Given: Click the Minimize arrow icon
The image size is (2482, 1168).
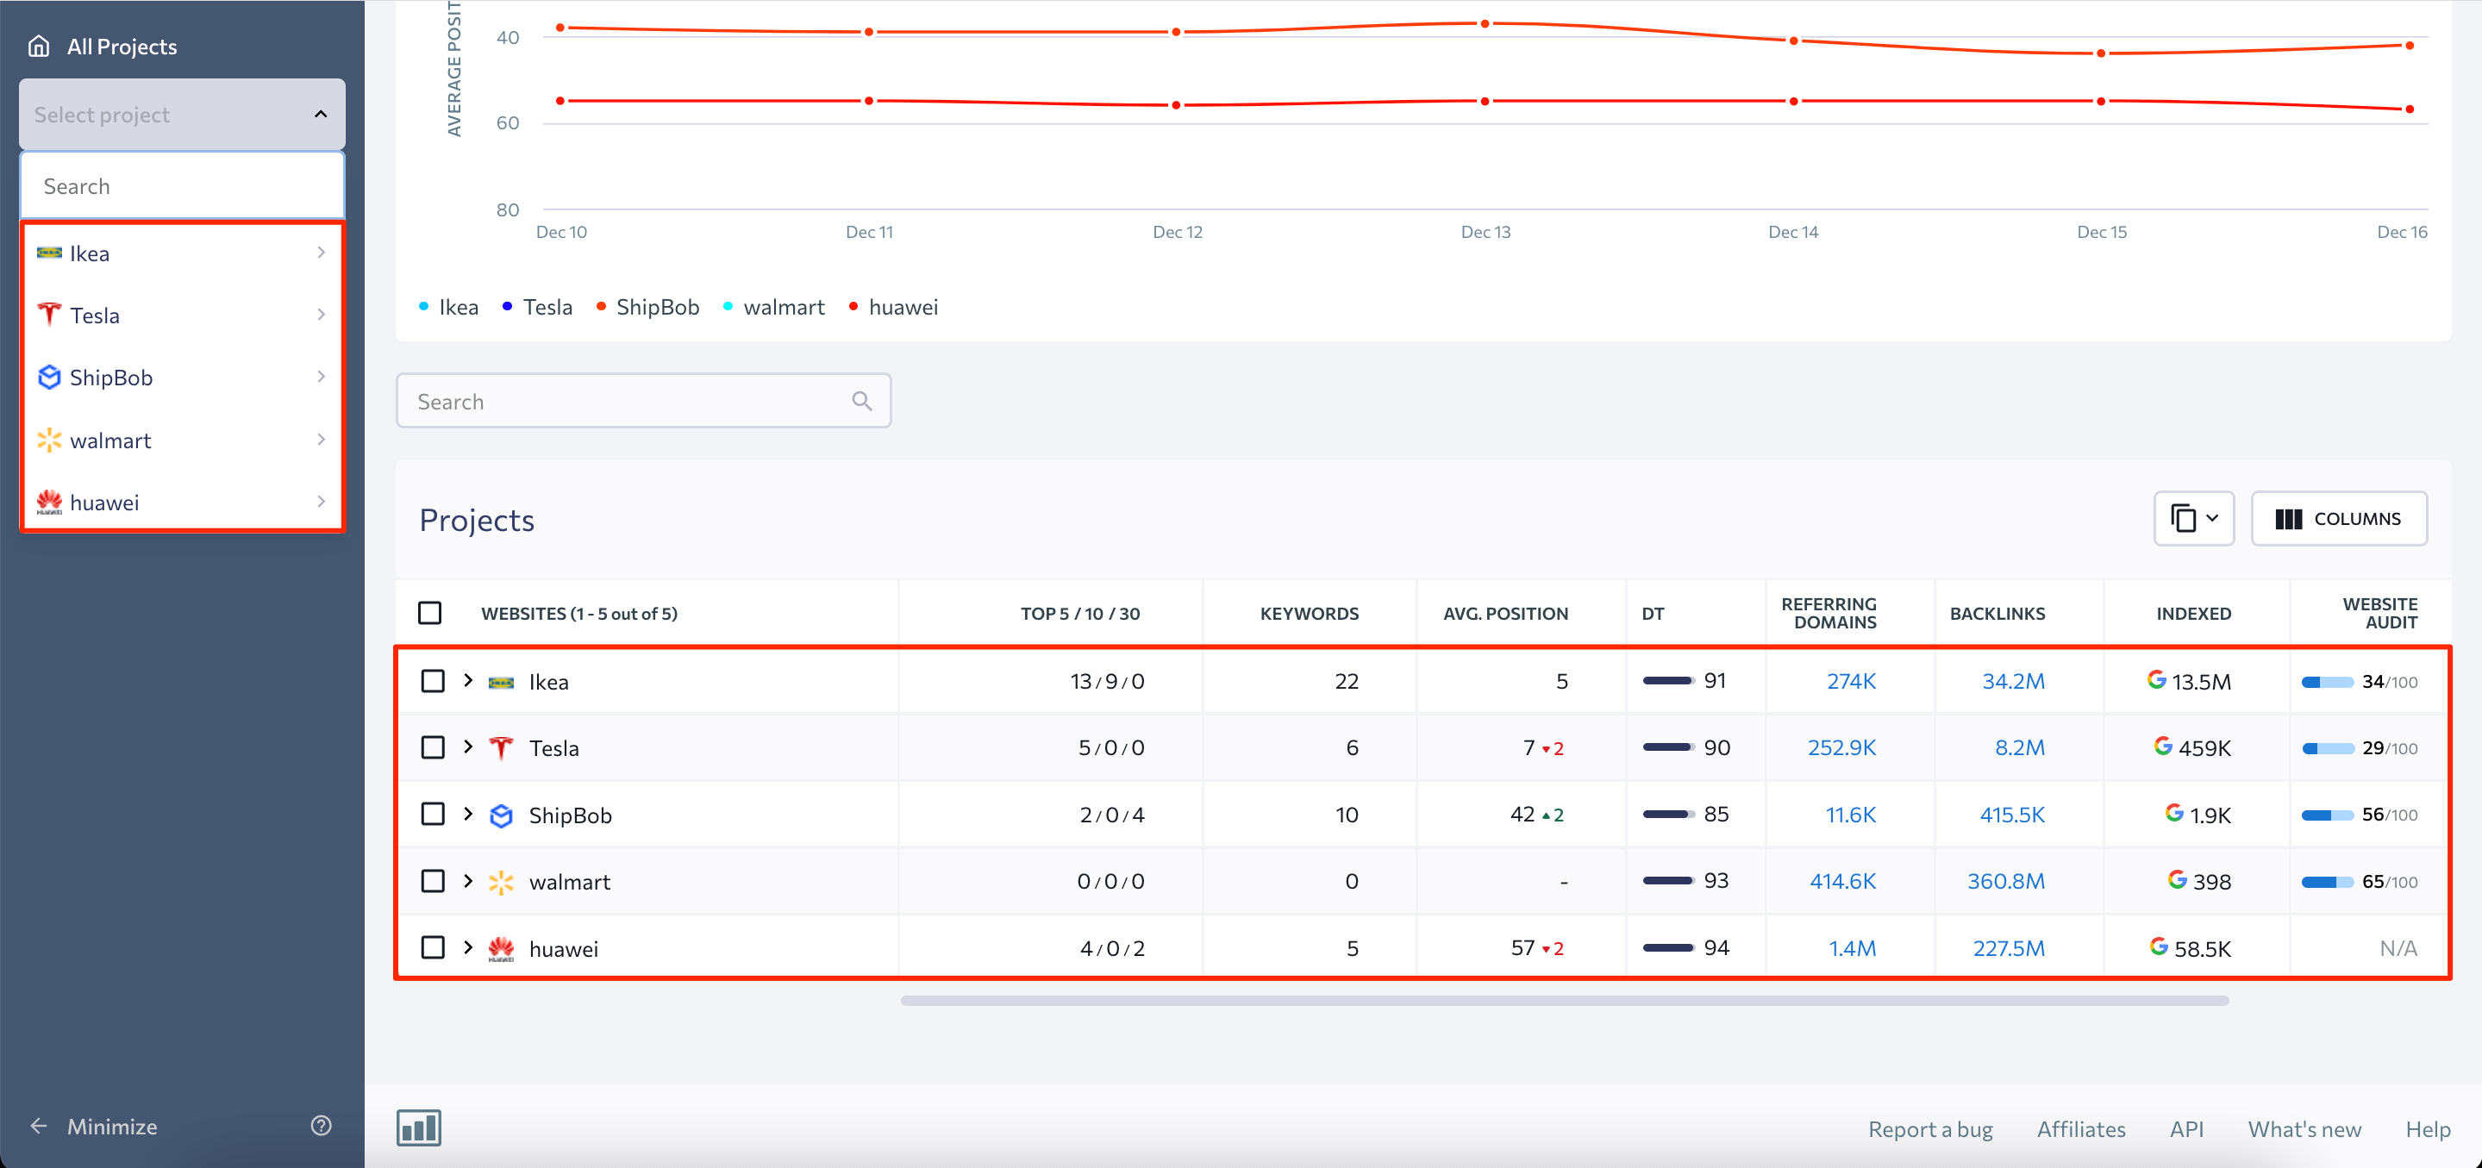Looking at the screenshot, I should click(39, 1126).
